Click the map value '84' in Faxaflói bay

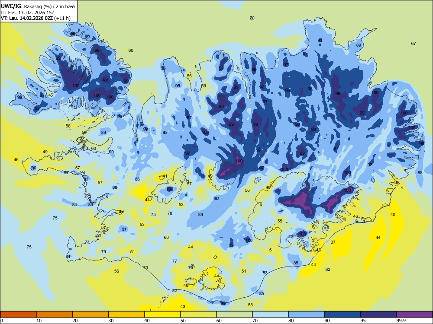(x=74, y=204)
